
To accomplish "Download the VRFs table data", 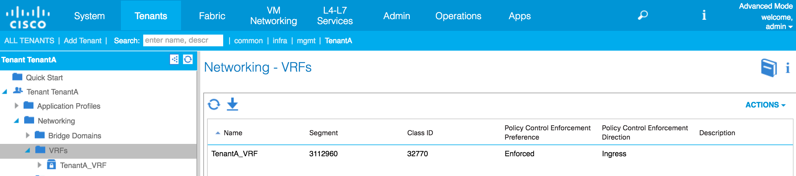I will point(232,104).
